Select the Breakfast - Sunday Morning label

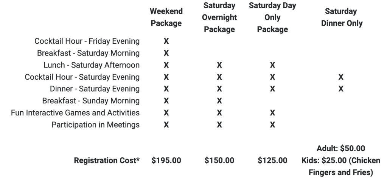coord(91,101)
